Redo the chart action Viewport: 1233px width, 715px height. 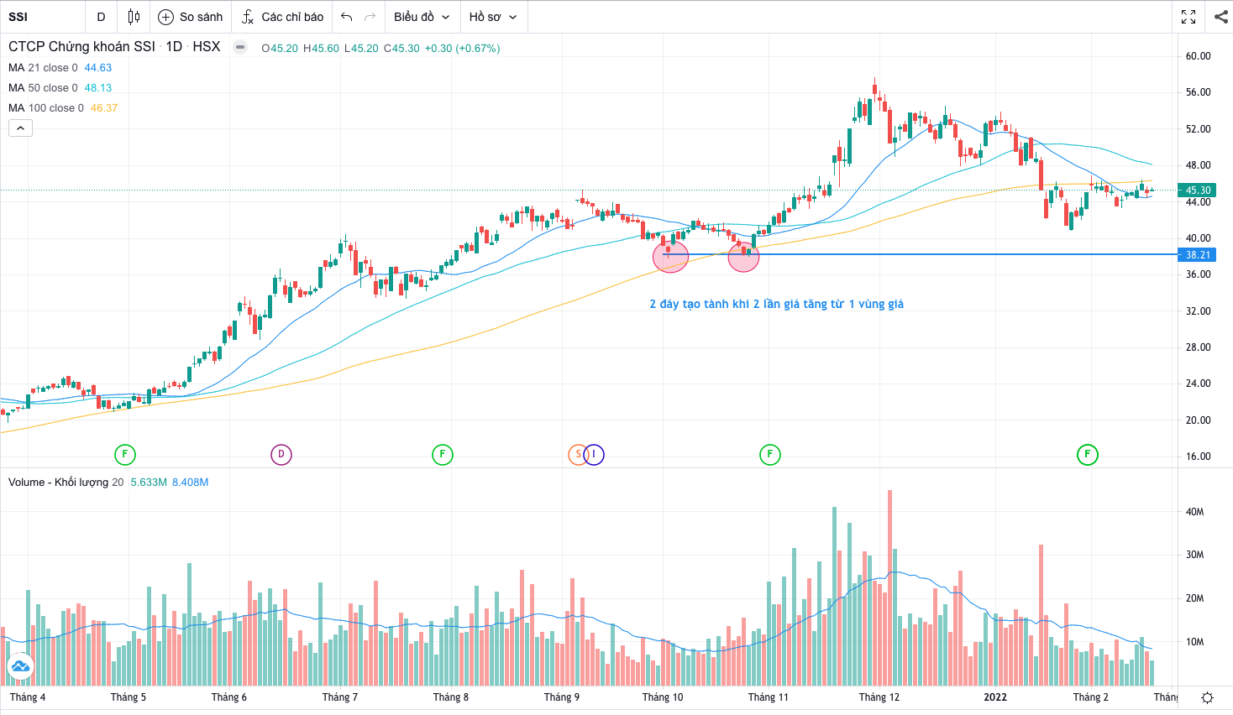[x=370, y=17]
